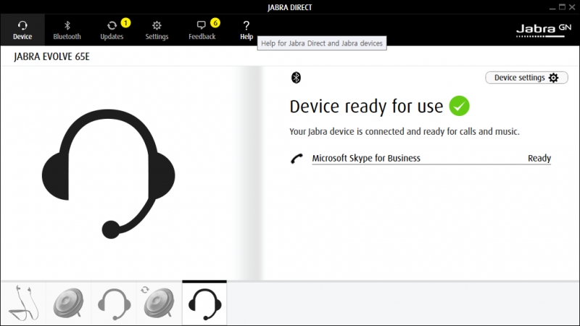Click the large headset device image
The width and height of the screenshot is (580, 326).
tap(108, 174)
